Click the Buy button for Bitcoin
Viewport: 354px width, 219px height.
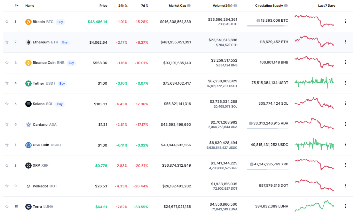[x=60, y=22]
